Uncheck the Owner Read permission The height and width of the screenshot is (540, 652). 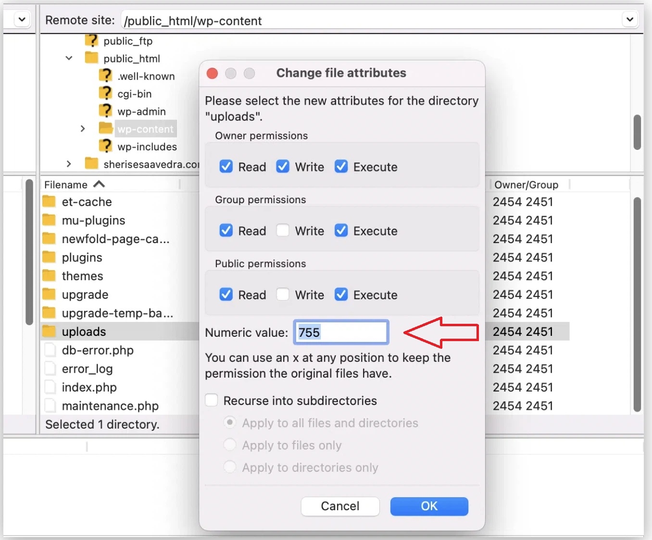pos(226,166)
